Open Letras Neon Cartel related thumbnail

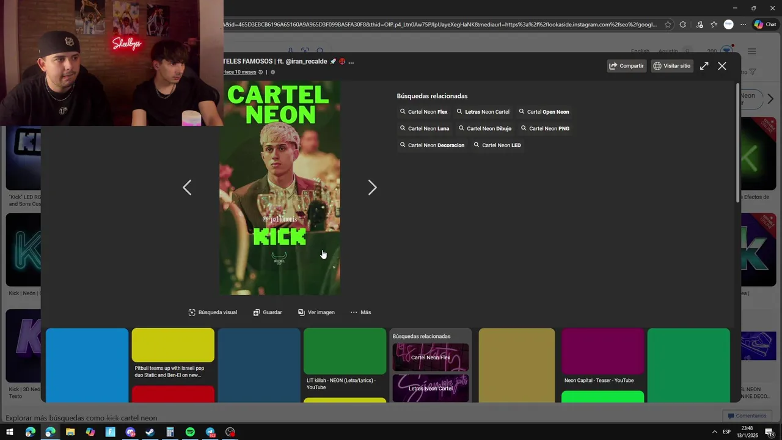[x=430, y=388]
